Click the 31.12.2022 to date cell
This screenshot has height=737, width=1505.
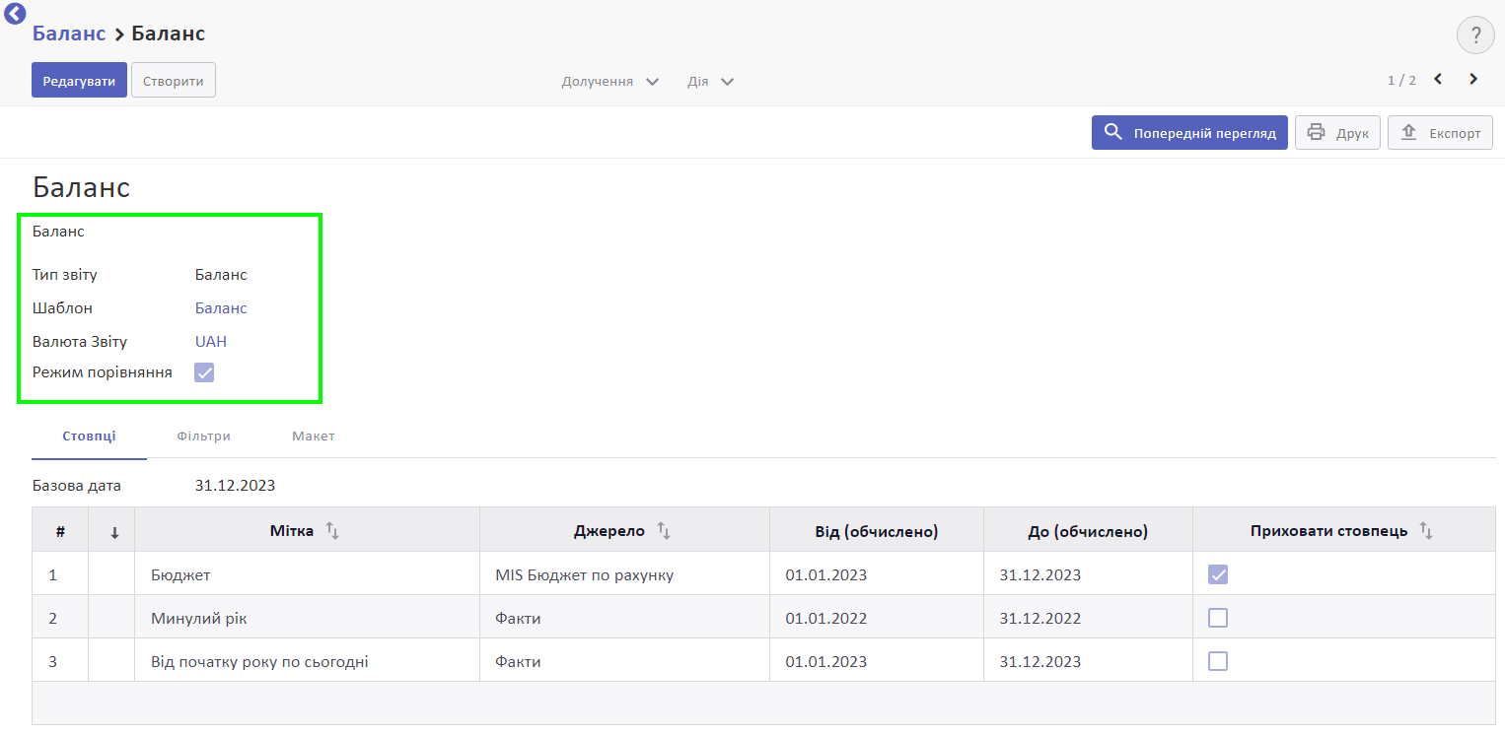1088,618
